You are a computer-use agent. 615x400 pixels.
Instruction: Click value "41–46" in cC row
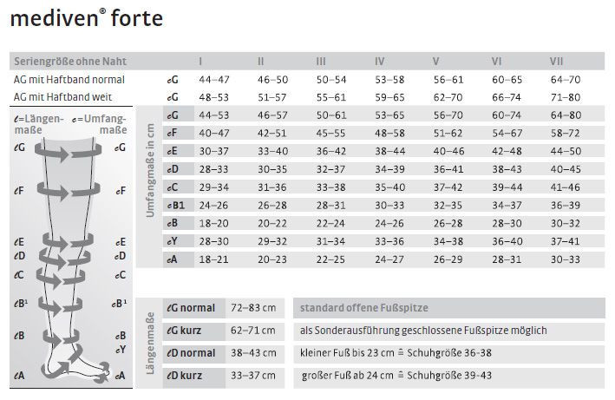pos(566,187)
